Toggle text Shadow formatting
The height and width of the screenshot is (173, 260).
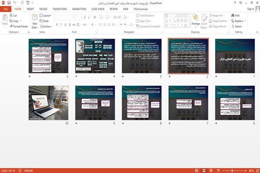click(x=70, y=25)
